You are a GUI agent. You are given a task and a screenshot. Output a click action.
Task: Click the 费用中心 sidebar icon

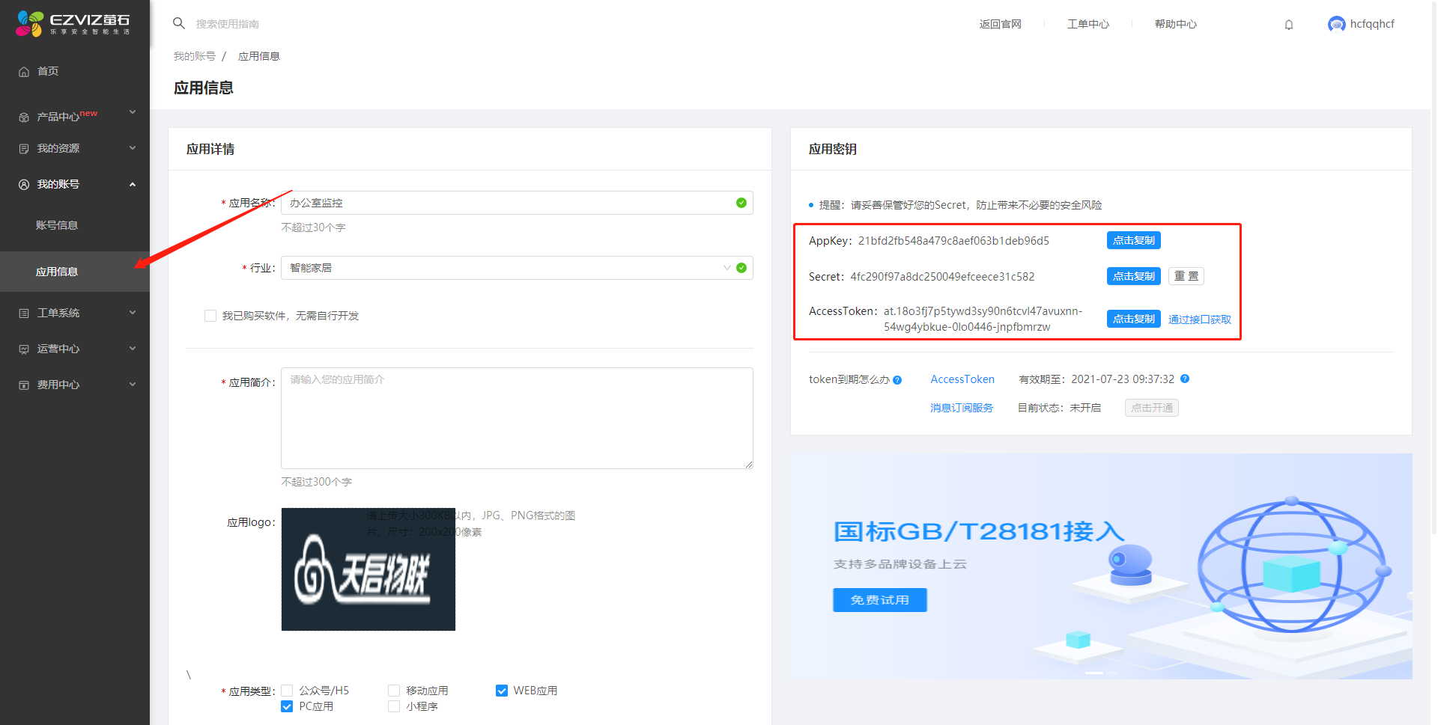[24, 385]
